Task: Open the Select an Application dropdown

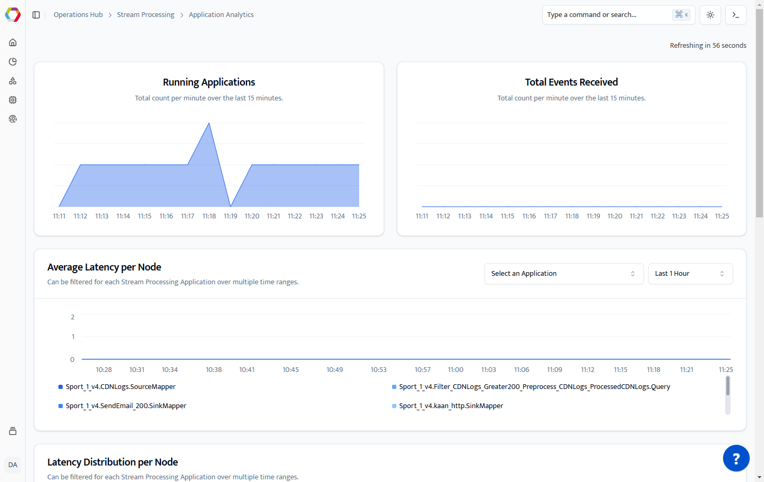Action: (563, 274)
